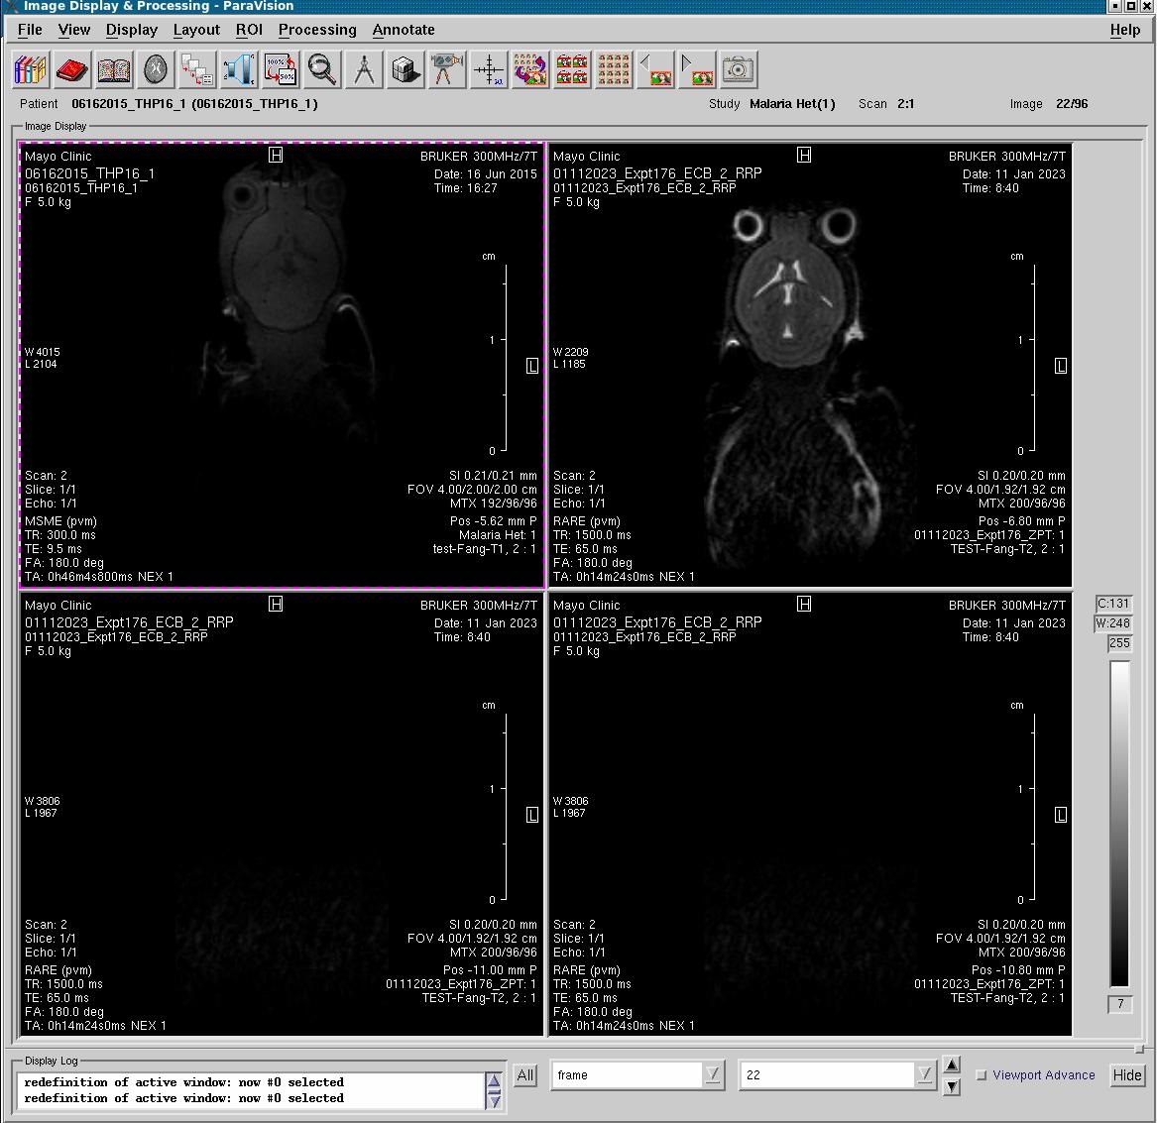Enable the Viewport Advance checkbox
Image resolution: width=1157 pixels, height=1123 pixels.
click(x=982, y=1075)
